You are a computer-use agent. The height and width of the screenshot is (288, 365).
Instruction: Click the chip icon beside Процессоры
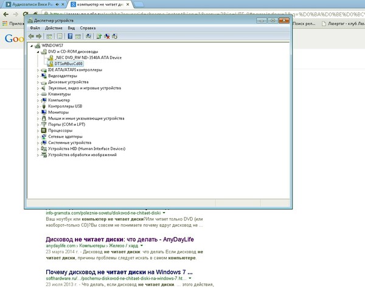click(x=44, y=131)
